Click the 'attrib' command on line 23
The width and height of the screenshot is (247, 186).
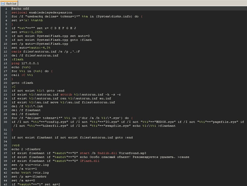click(x=66, y=94)
